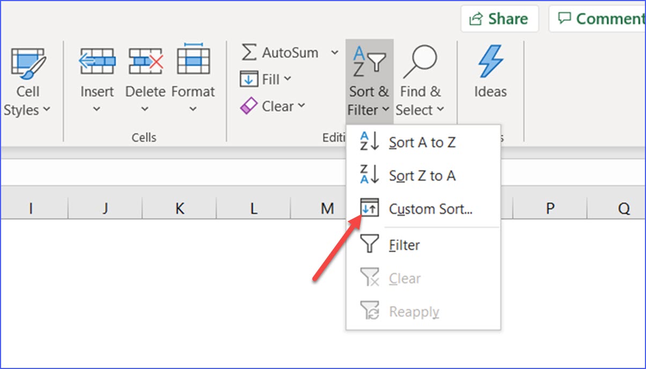
Task: Expand the AutoSum dropdown arrow
Action: [x=335, y=52]
